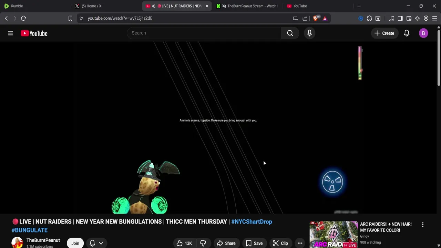Bookmark this page with bookmark icon
Screen dimensions: 441x248
(70, 18)
